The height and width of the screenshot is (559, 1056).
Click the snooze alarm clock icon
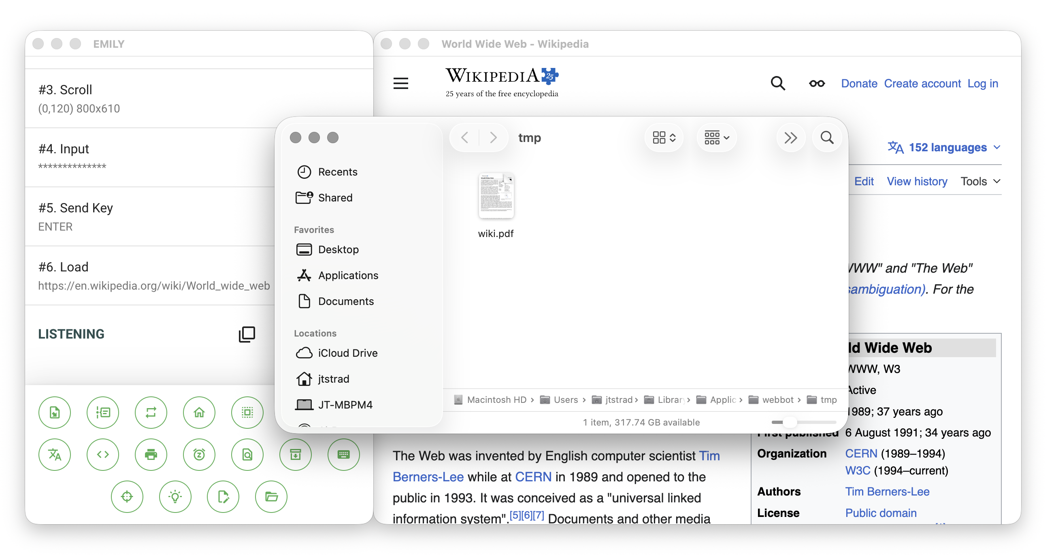click(199, 455)
